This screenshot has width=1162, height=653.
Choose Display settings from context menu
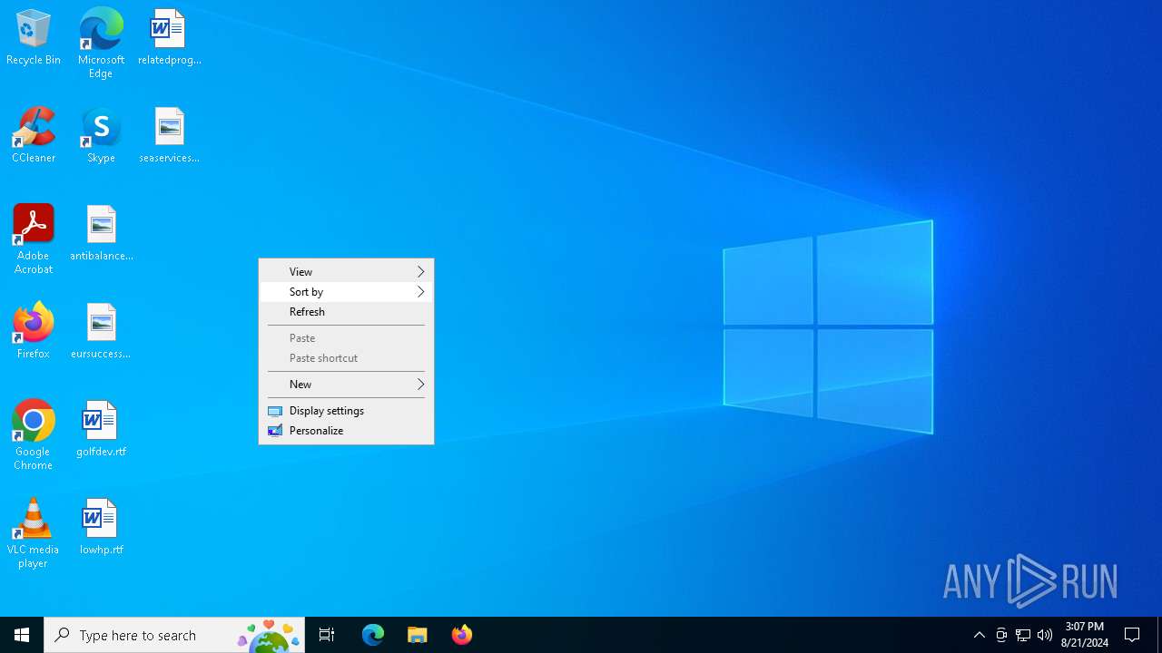tap(347, 411)
